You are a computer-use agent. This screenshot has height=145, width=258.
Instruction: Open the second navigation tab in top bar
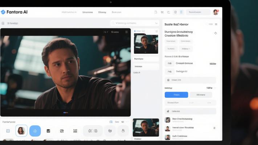point(87,12)
